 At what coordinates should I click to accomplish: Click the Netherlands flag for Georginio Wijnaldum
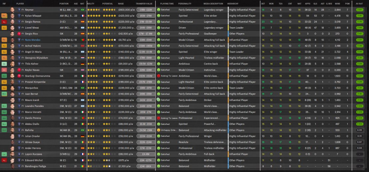(x=82, y=58)
